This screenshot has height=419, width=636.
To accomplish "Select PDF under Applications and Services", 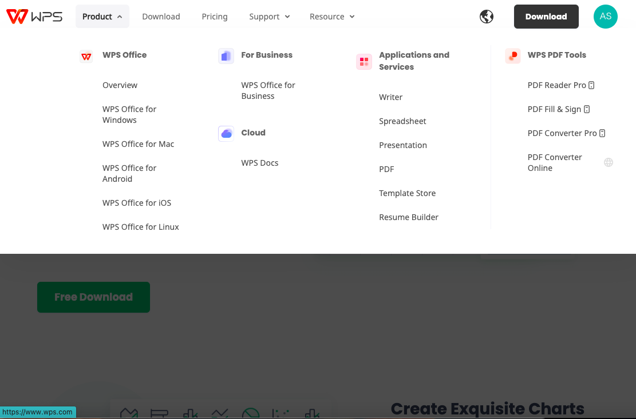I will [386, 169].
